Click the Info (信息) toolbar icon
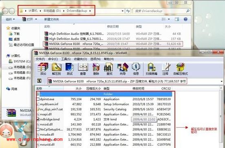Screen dimensions: 225x148 tap(136, 69)
